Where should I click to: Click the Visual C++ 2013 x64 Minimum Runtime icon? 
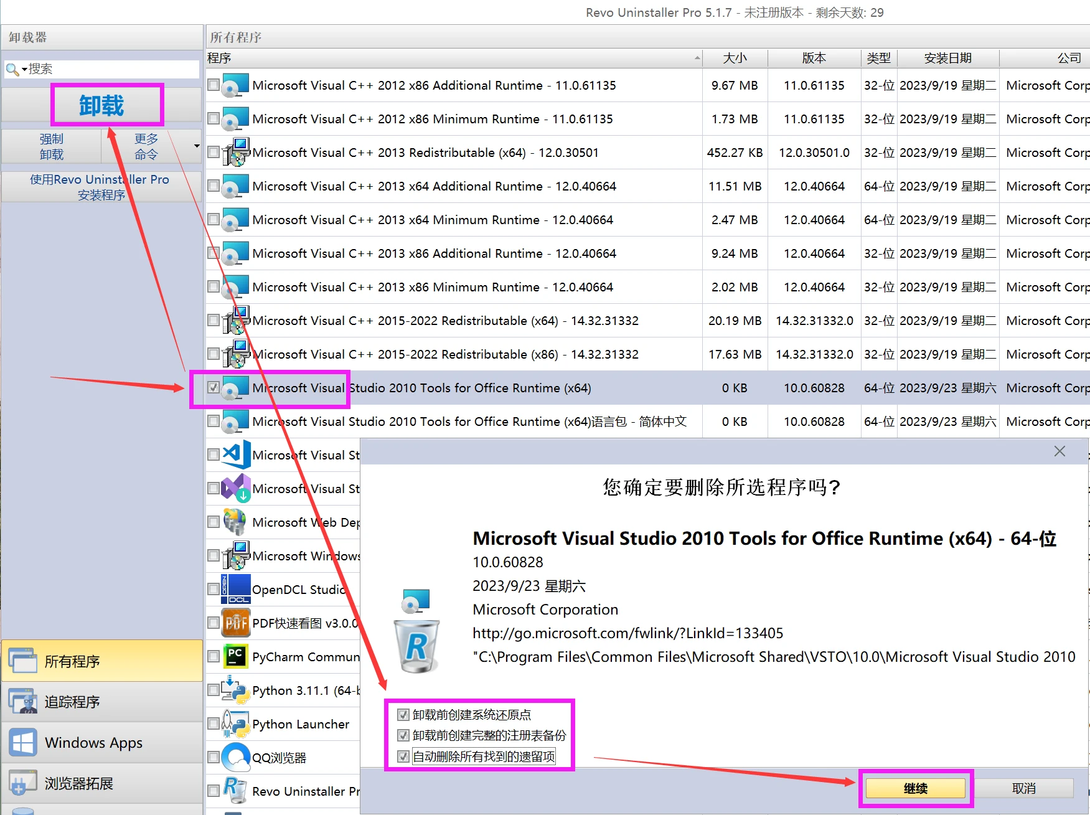[236, 220]
